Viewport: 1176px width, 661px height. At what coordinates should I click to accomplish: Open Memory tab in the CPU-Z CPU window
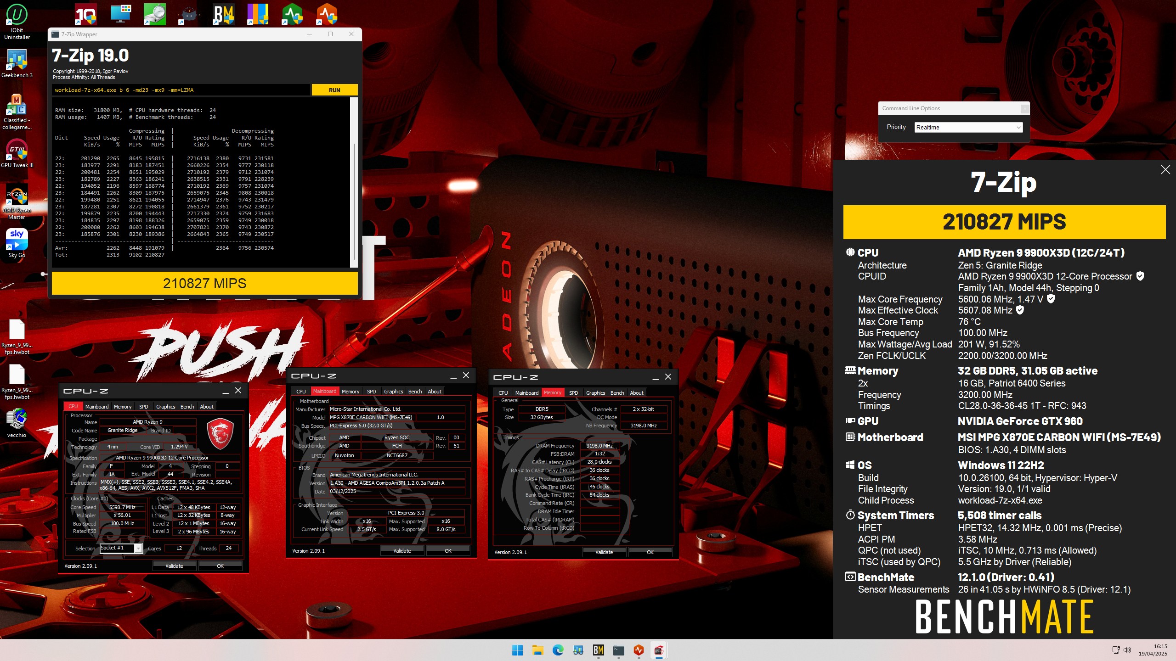pos(123,407)
